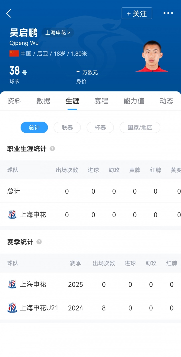Tap the back arrow icon
Image resolution: width=181 pixels, height=357 pixels.
pos(9,13)
